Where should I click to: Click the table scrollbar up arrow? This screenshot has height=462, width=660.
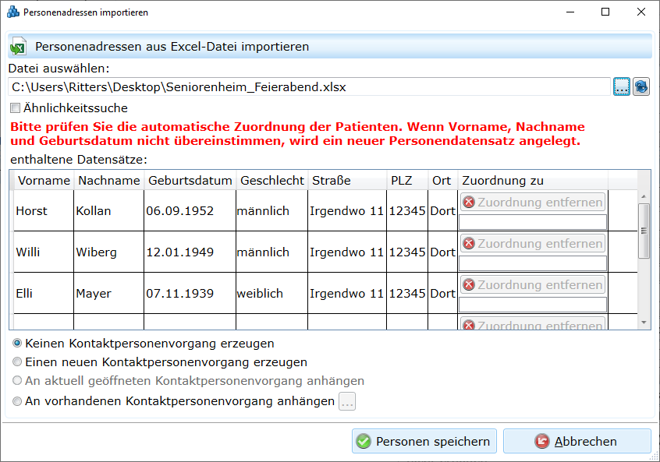[644, 196]
